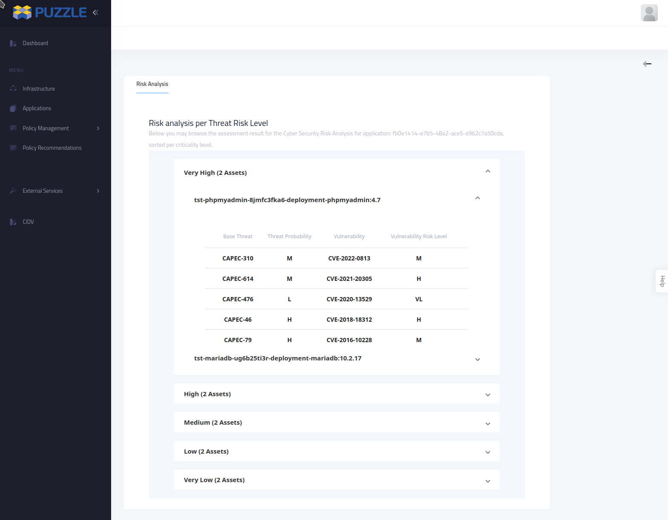Collapse the Very High (2 Assets) section
The width and height of the screenshot is (668, 520).
(488, 171)
